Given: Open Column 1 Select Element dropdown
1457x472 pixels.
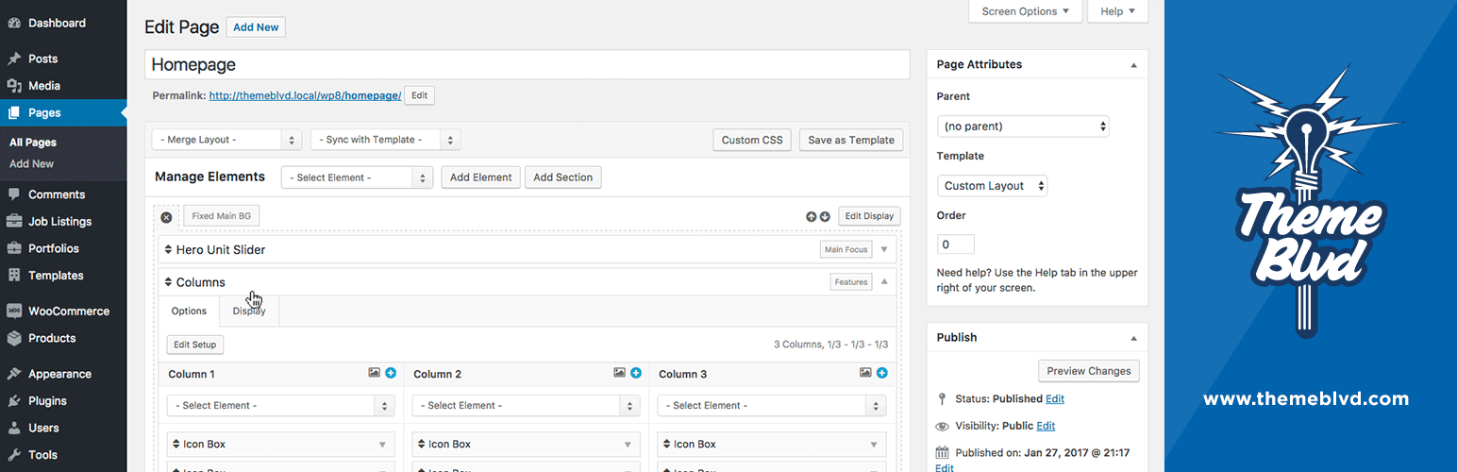Looking at the screenshot, I should pyautogui.click(x=281, y=406).
